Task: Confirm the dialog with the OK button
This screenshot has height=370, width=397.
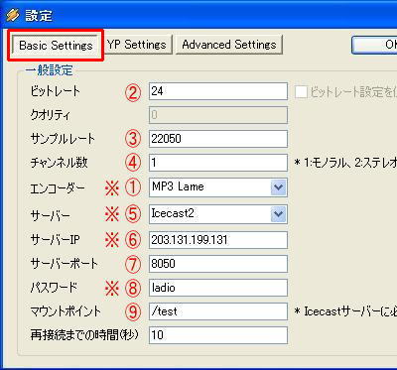Action: (374, 45)
